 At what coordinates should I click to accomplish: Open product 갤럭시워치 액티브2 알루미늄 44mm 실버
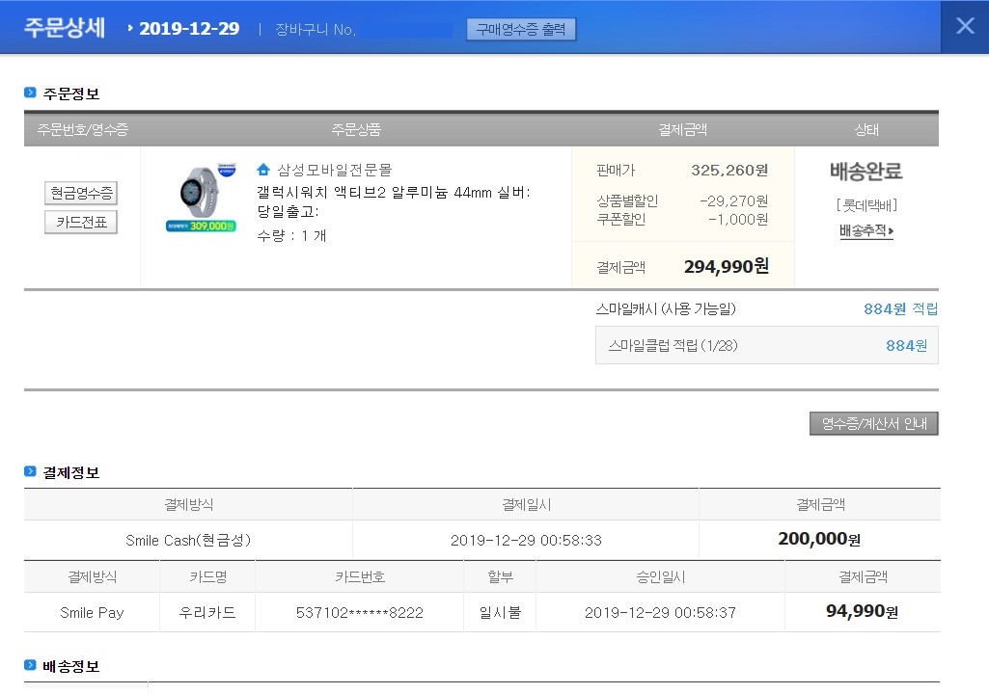(394, 201)
